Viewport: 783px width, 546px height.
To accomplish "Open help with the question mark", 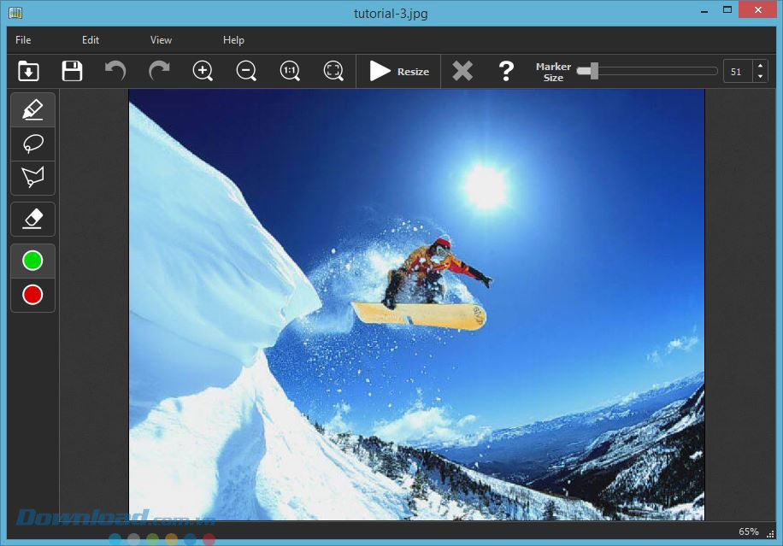I will point(506,71).
